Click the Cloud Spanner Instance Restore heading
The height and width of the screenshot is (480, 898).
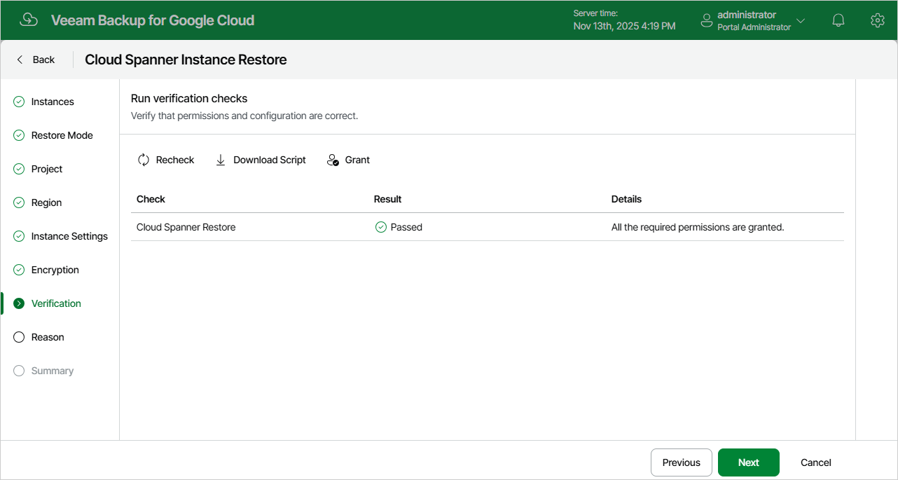(x=186, y=60)
